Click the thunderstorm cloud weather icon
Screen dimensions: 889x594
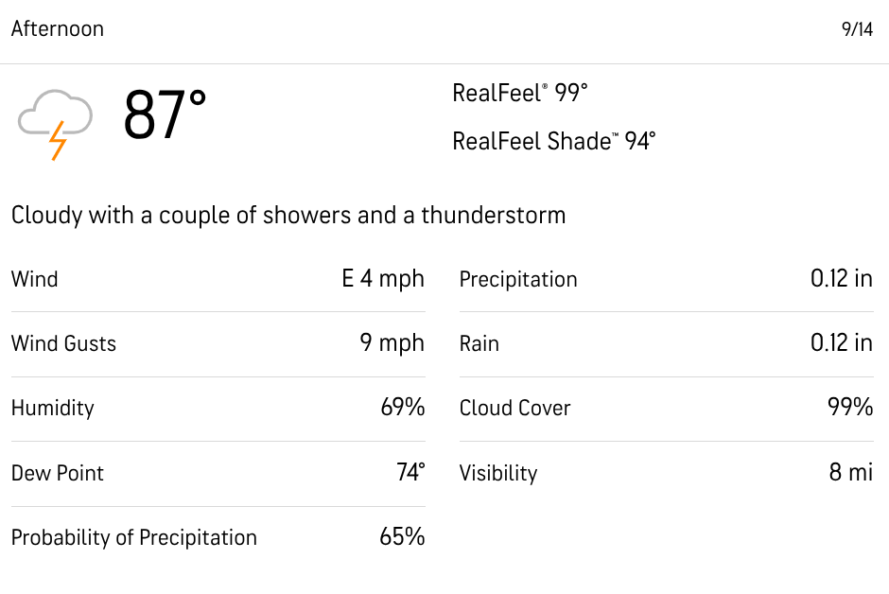click(55, 125)
